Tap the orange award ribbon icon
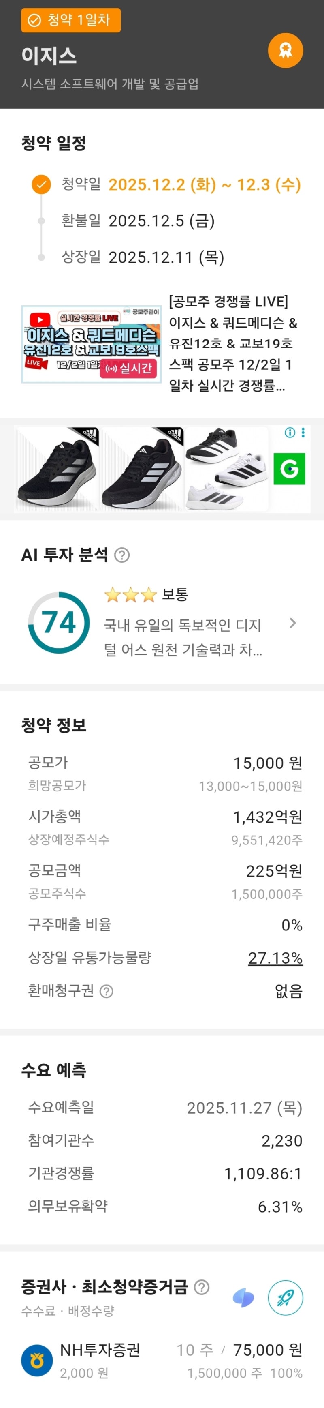The height and width of the screenshot is (1408, 324). point(285,51)
